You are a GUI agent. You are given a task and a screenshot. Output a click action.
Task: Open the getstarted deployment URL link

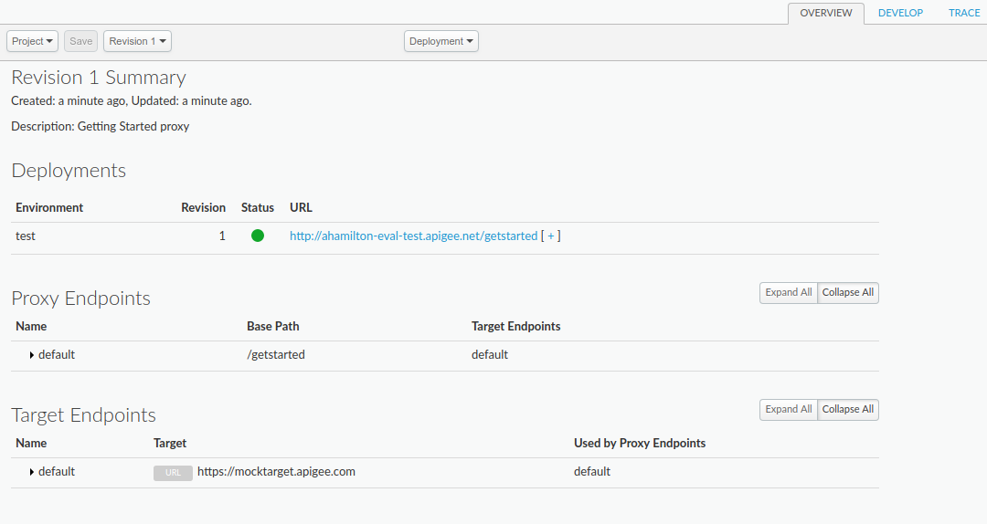(413, 236)
